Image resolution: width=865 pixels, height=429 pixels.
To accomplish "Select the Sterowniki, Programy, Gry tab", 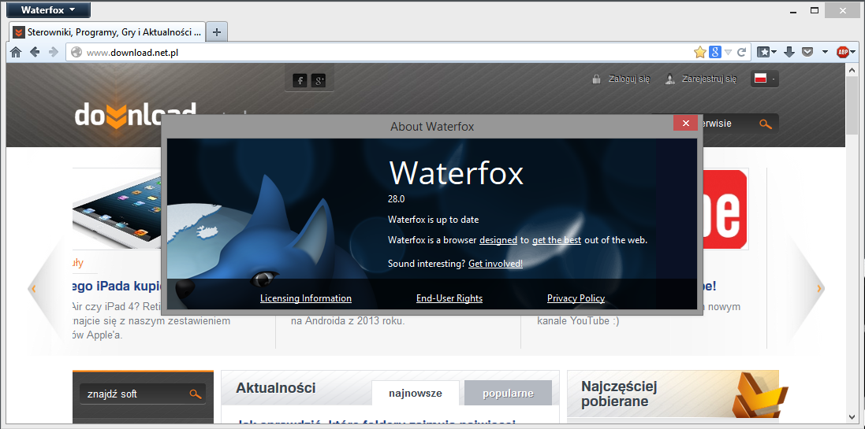I will pyautogui.click(x=107, y=32).
